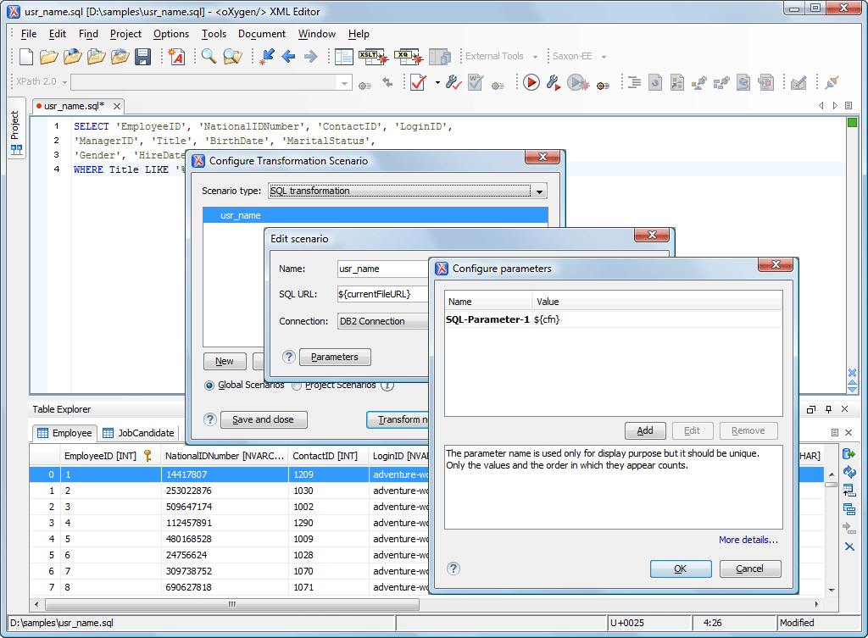Click the Save and close button

(264, 420)
